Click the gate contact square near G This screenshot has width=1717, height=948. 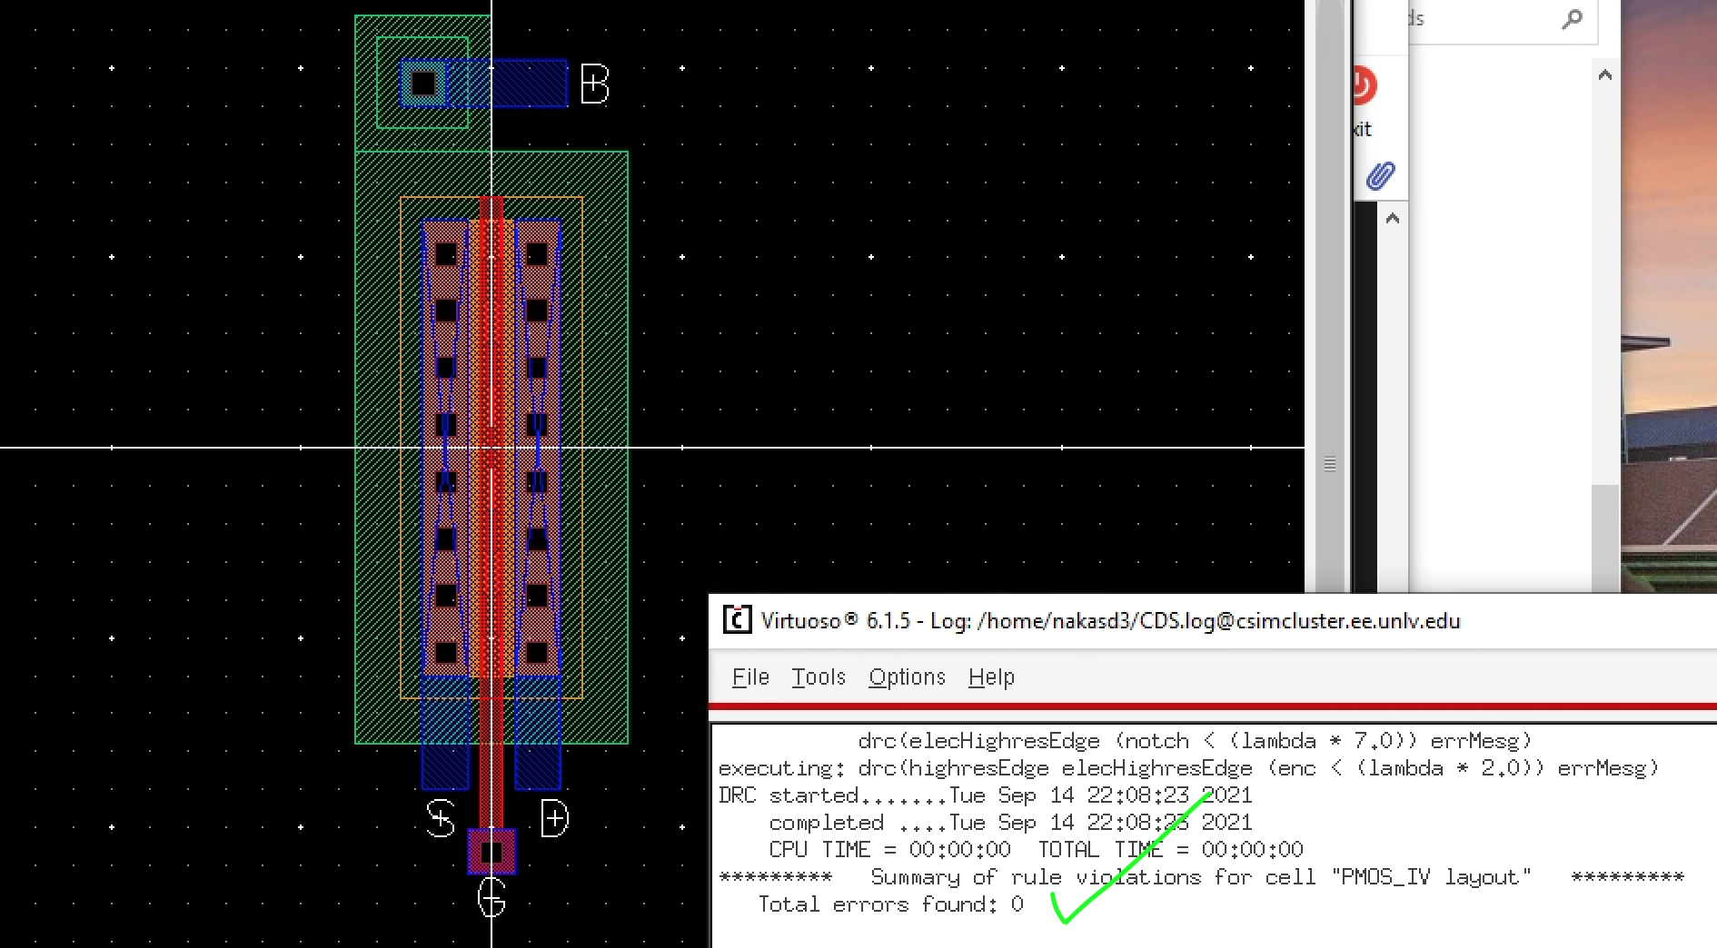pos(491,853)
